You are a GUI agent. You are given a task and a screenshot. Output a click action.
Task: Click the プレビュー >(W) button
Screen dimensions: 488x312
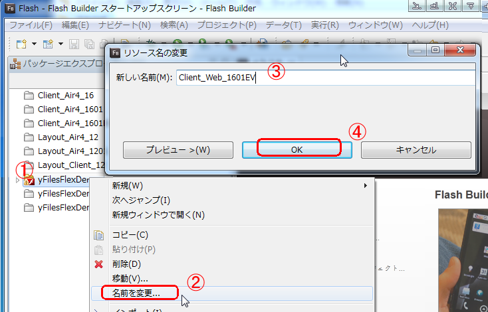pyautogui.click(x=178, y=150)
